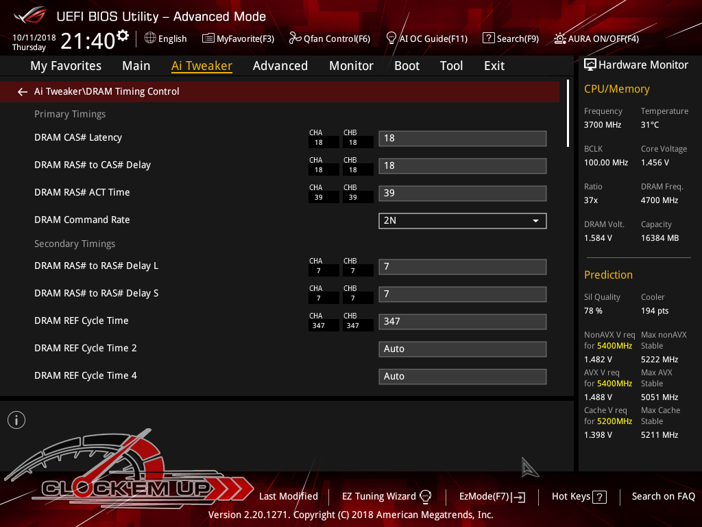This screenshot has width=702, height=527.
Task: Click the Search(F9) question icon
Action: click(x=488, y=38)
